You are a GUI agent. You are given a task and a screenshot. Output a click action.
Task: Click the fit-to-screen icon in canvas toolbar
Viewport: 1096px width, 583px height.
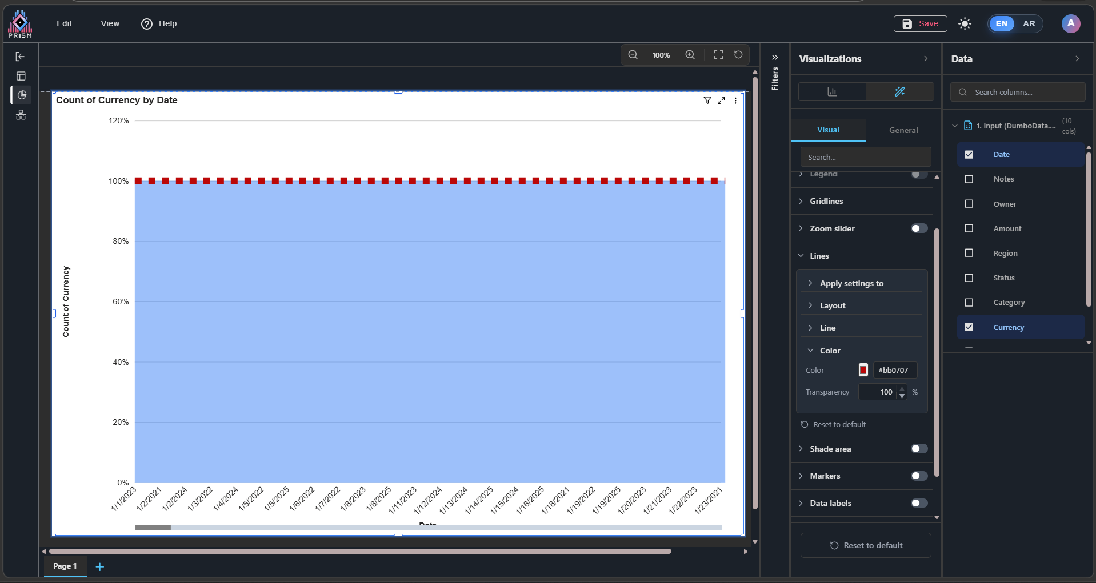(x=718, y=55)
